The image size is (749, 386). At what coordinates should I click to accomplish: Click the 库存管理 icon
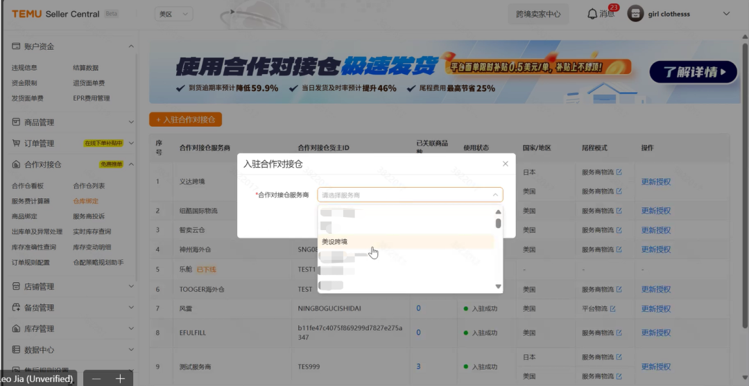[x=16, y=328]
